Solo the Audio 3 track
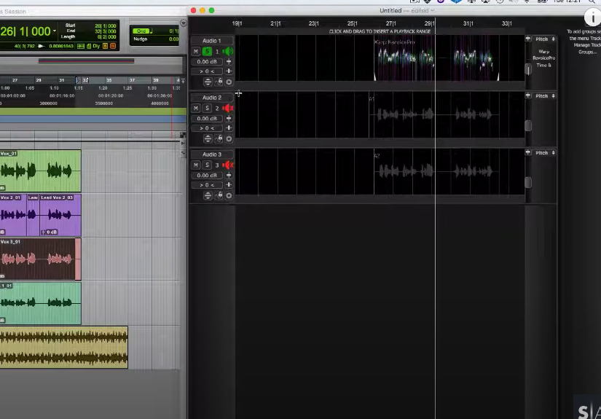Screen dimensions: 601x419 (207, 165)
